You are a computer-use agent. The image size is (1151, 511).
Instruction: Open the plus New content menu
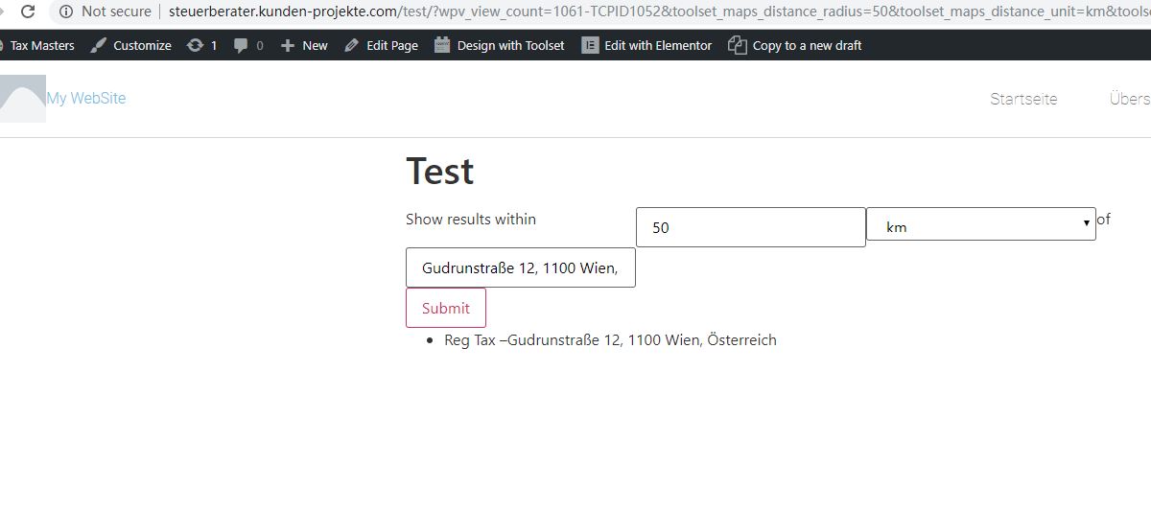[304, 45]
